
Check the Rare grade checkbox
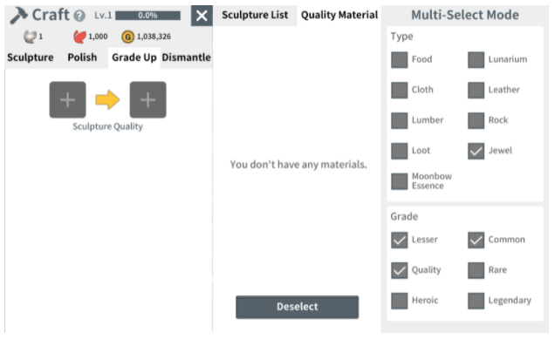(476, 270)
